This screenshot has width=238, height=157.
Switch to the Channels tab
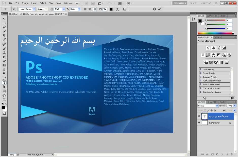pyautogui.click(x=212, y=102)
